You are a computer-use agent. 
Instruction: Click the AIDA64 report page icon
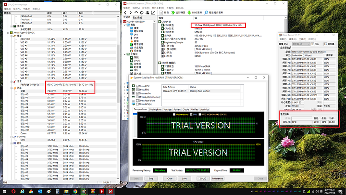[161, 13]
